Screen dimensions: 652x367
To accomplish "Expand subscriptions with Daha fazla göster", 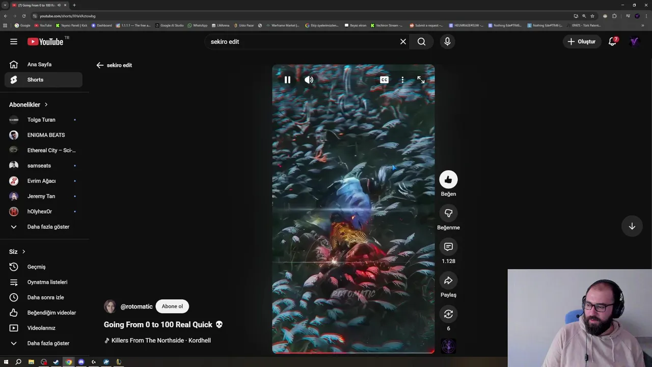I will tap(44, 227).
